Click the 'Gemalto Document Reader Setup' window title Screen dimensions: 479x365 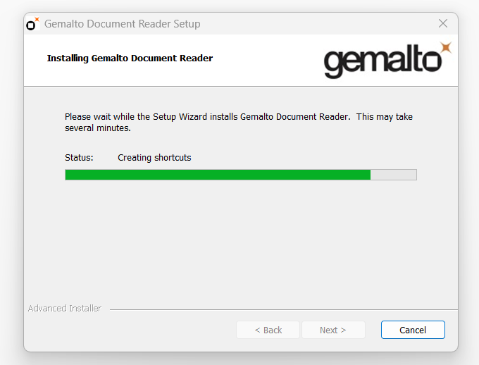122,23
